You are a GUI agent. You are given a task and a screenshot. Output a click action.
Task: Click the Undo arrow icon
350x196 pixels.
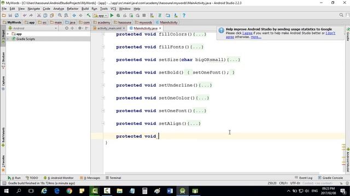pyautogui.click(x=25, y=15)
